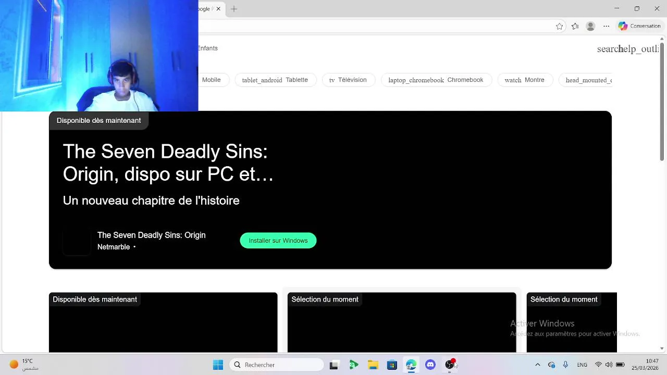
Task: Open Microsoft Store from the taskbar
Action: (392, 365)
